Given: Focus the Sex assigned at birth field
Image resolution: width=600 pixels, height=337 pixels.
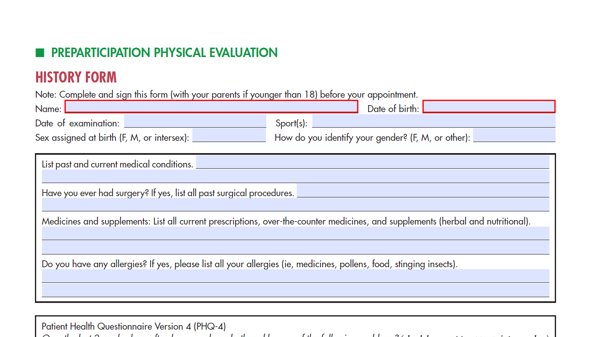Looking at the screenshot, I should click(229, 136).
